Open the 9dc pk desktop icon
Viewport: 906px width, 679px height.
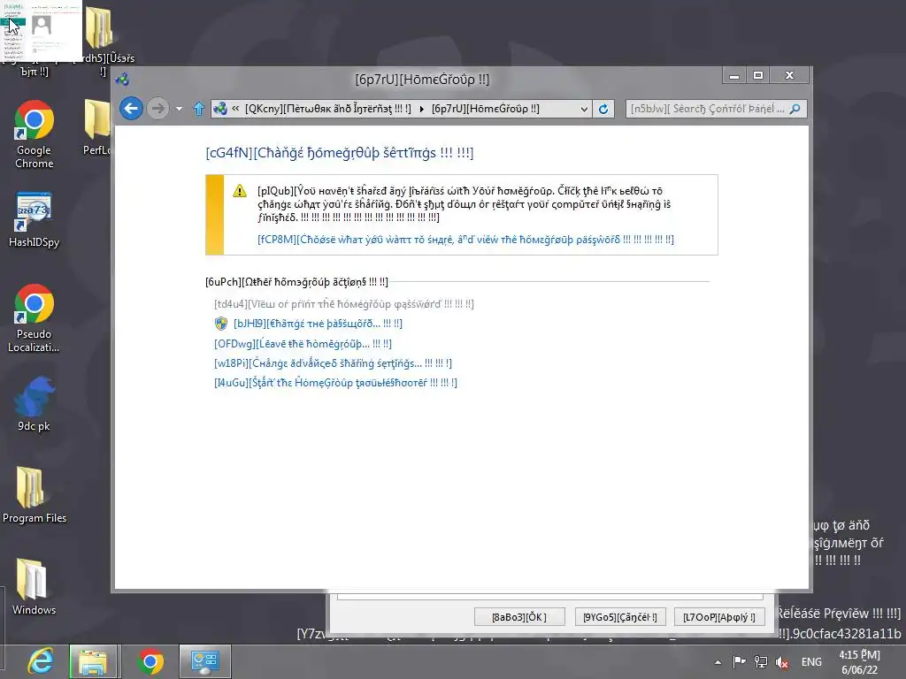[35, 403]
